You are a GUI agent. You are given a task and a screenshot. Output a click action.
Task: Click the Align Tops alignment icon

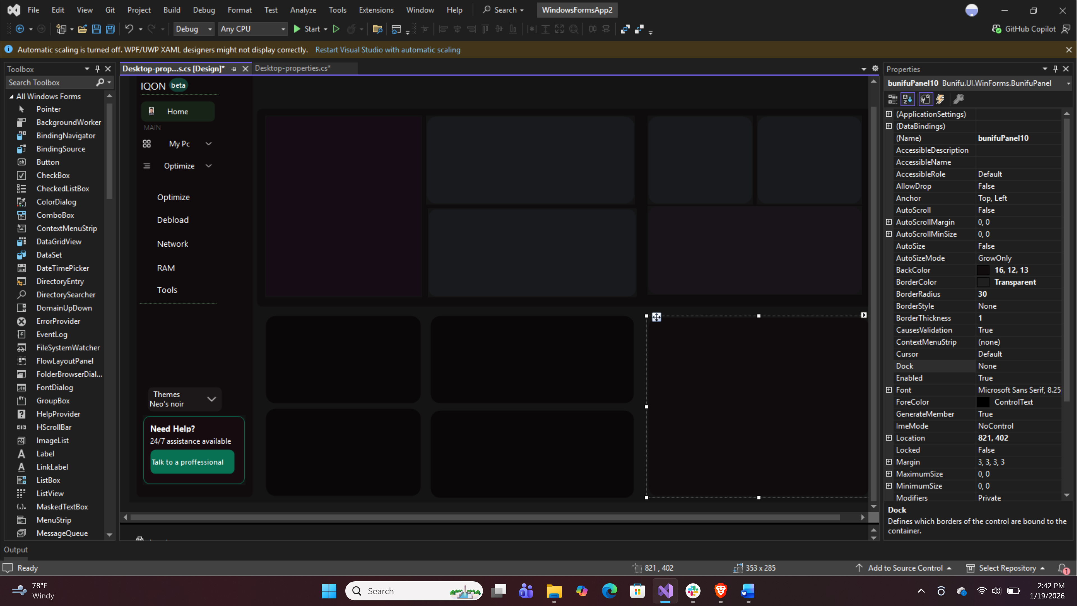485,29
